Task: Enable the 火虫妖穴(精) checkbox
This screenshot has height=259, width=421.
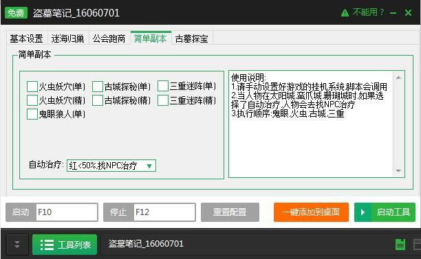Action: point(32,100)
